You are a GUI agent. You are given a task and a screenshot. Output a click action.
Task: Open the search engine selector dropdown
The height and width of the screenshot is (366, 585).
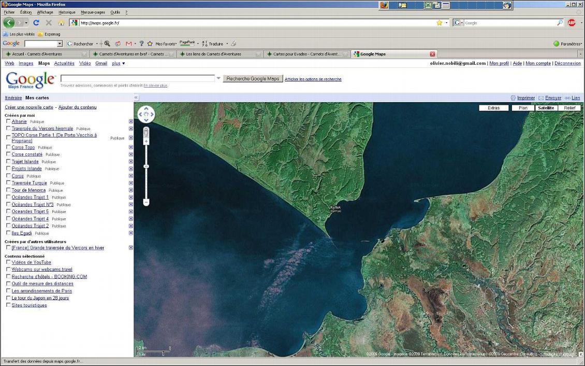tap(458, 23)
